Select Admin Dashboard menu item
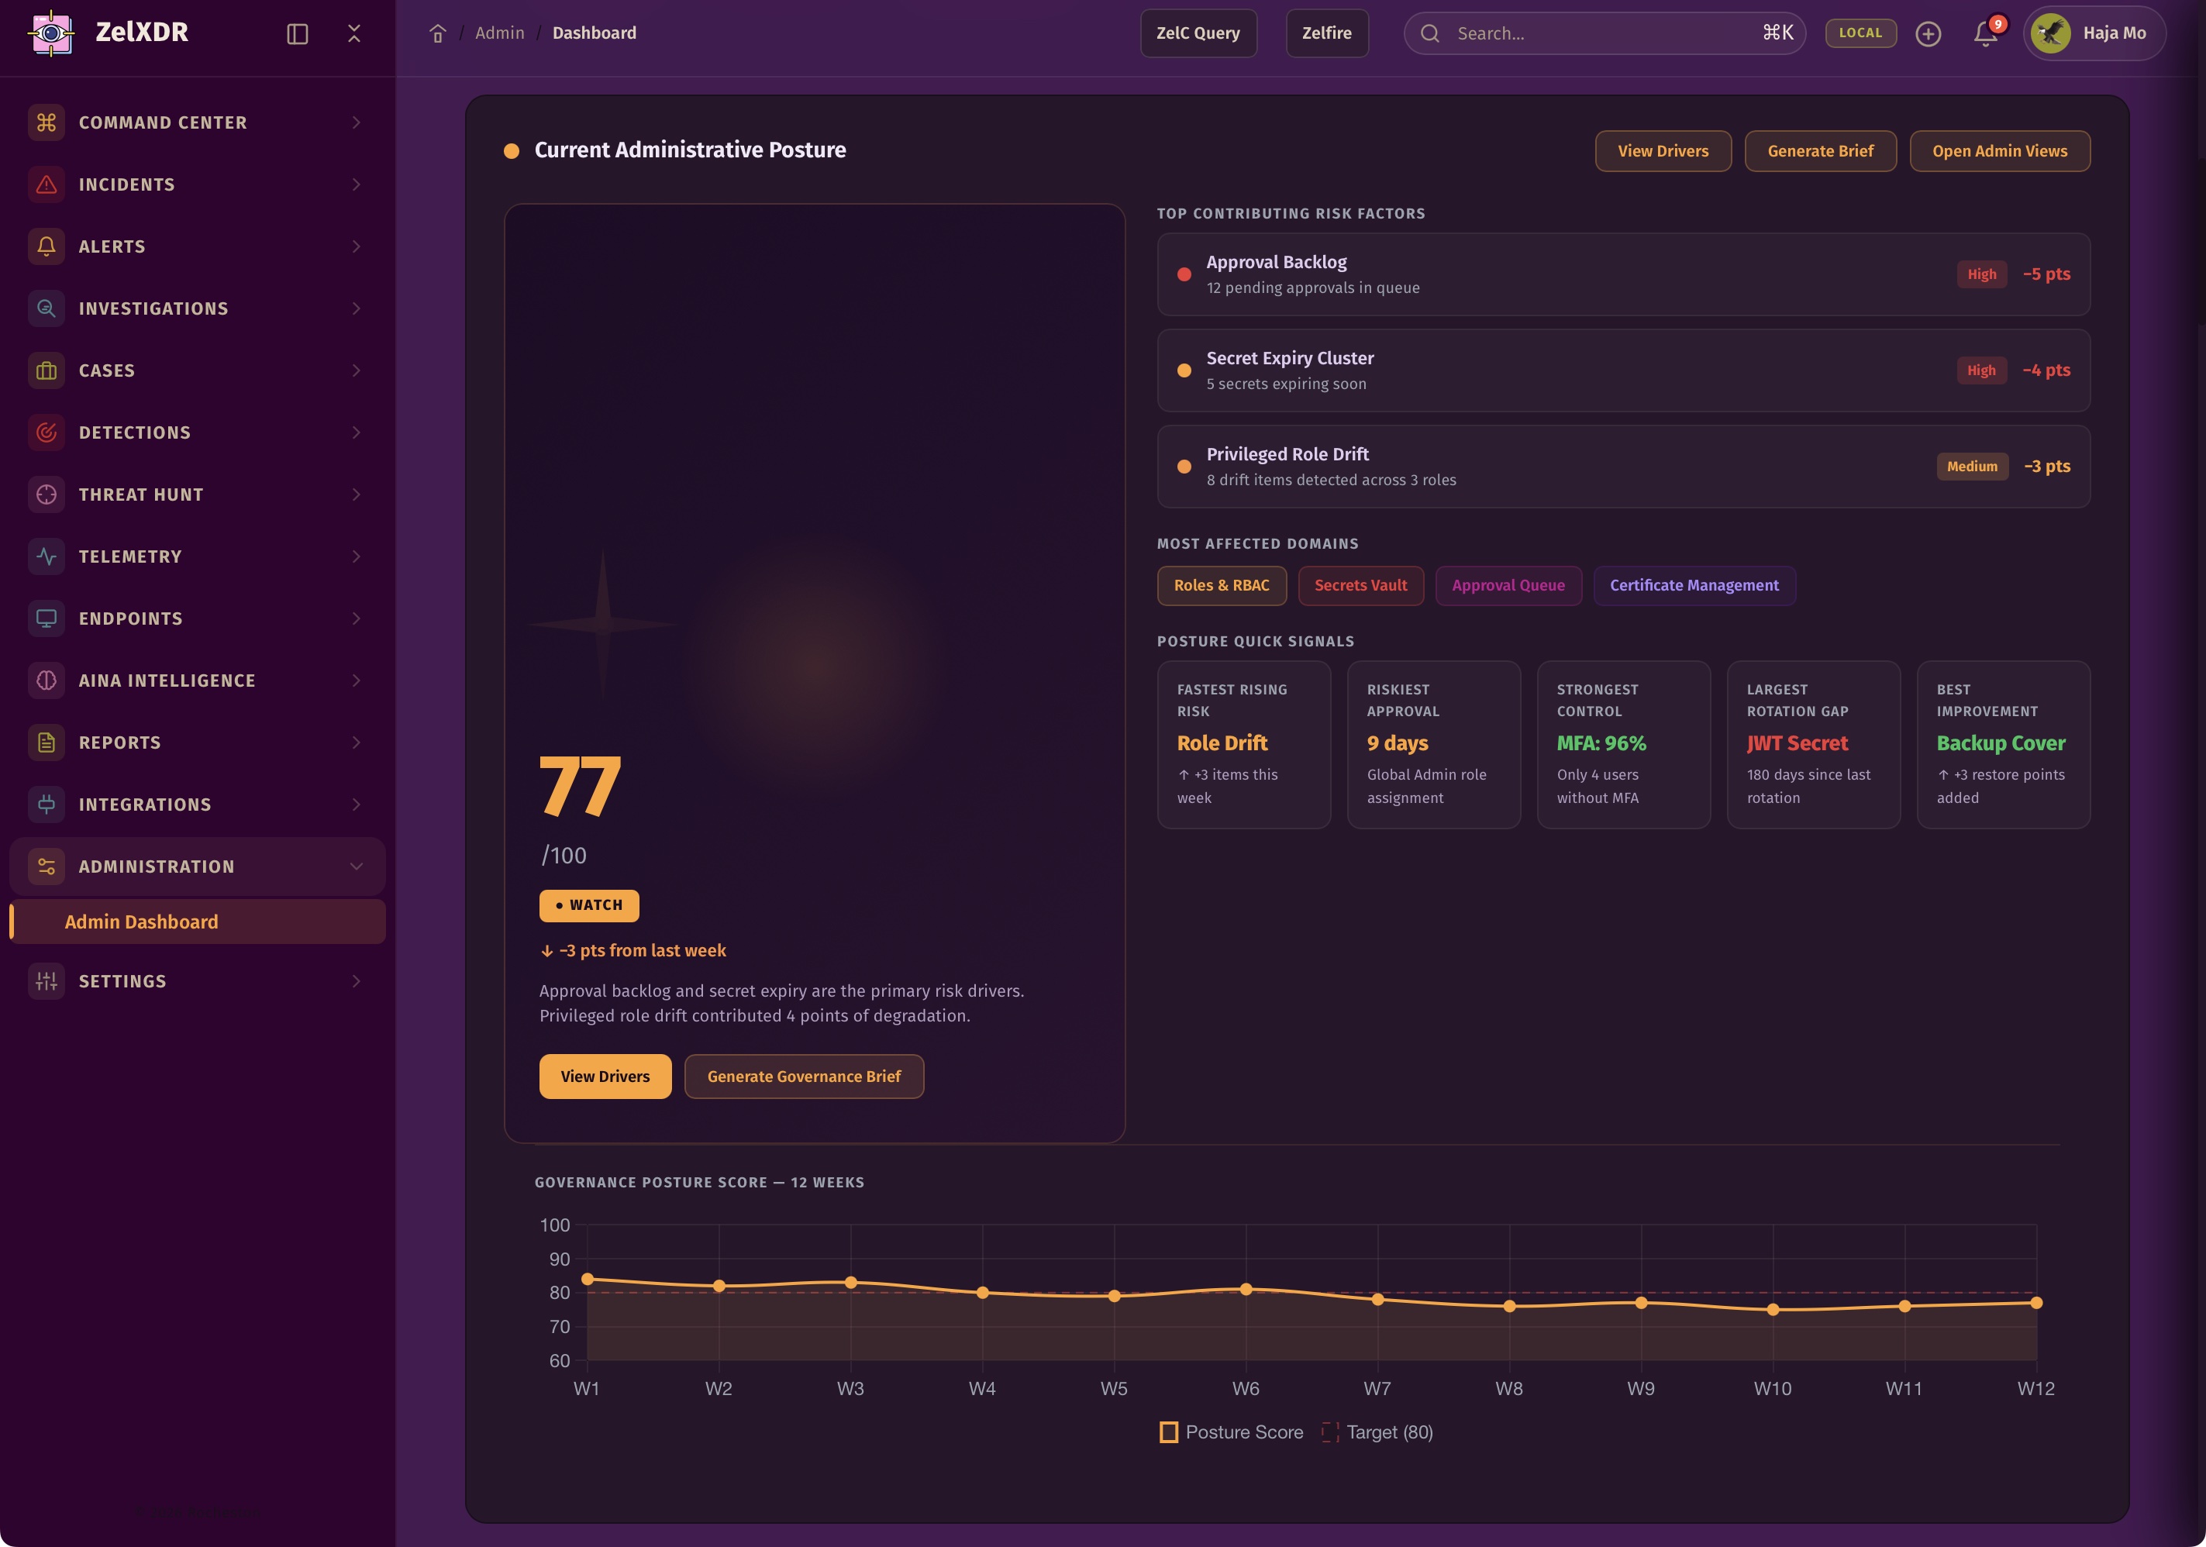 [141, 922]
